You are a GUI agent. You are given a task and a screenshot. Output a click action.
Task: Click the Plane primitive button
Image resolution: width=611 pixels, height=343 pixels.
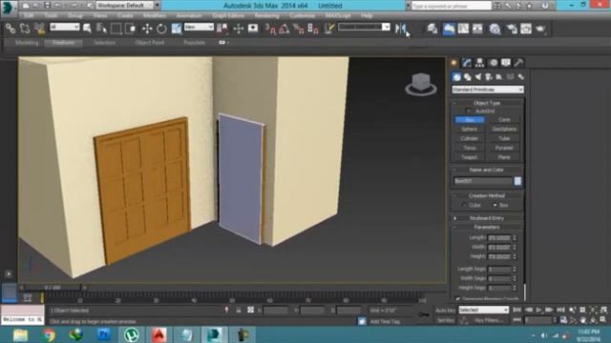504,157
